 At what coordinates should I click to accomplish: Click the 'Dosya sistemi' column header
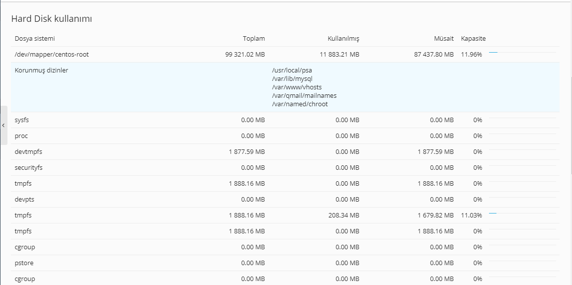(35, 38)
